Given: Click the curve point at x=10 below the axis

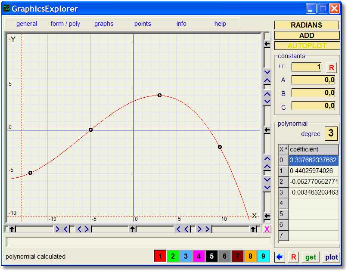Looking at the screenshot, I should (220, 147).
